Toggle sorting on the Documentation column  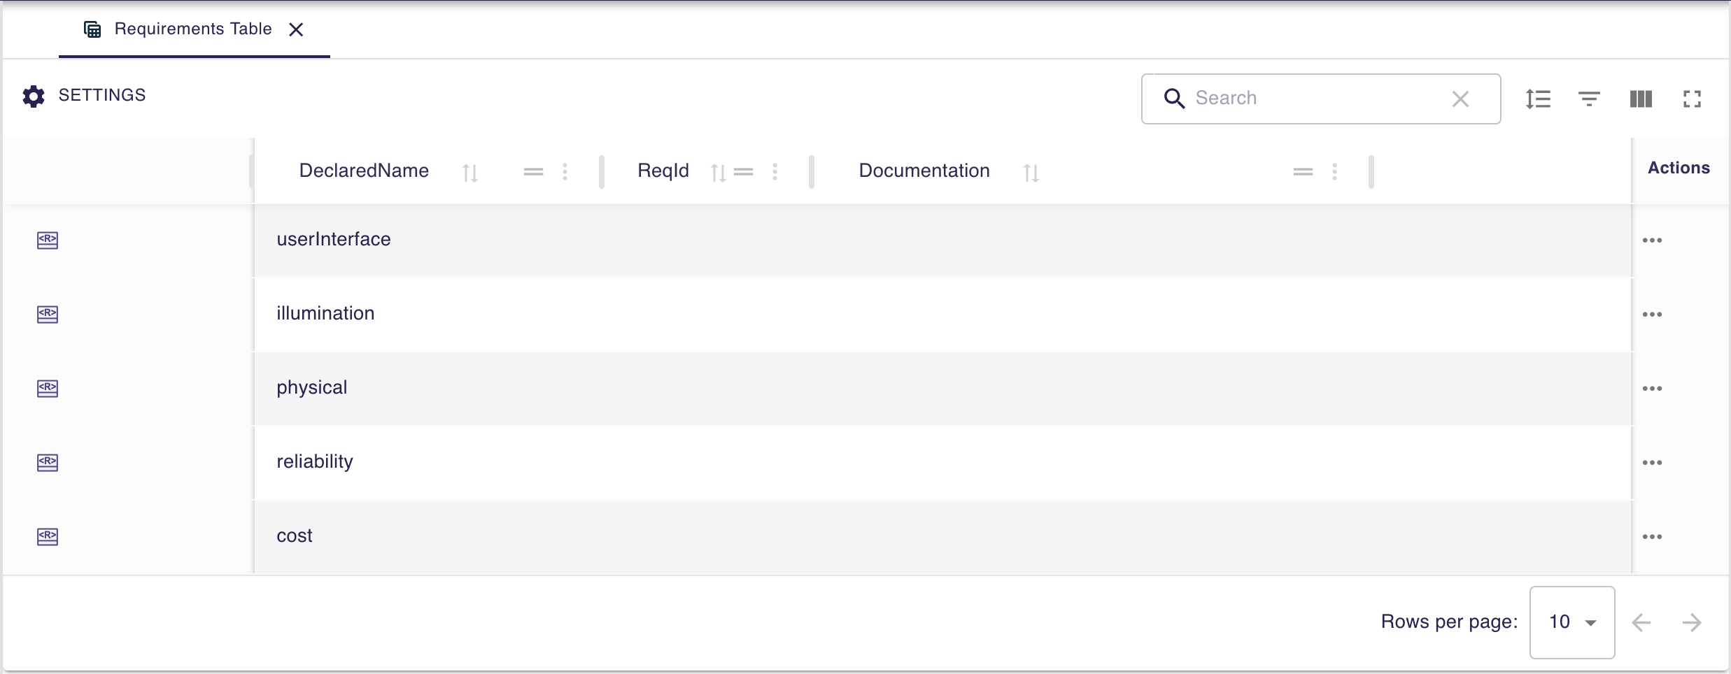point(1031,172)
